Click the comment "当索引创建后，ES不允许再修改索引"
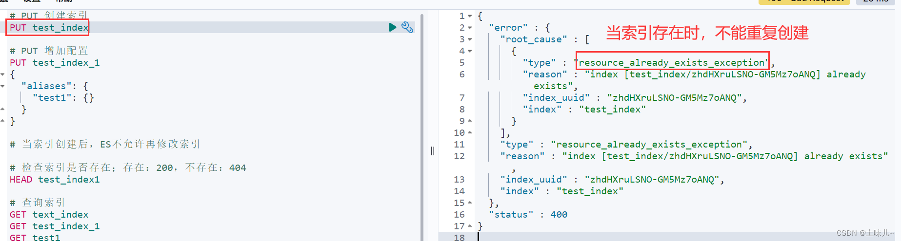The image size is (901, 241). 105,144
